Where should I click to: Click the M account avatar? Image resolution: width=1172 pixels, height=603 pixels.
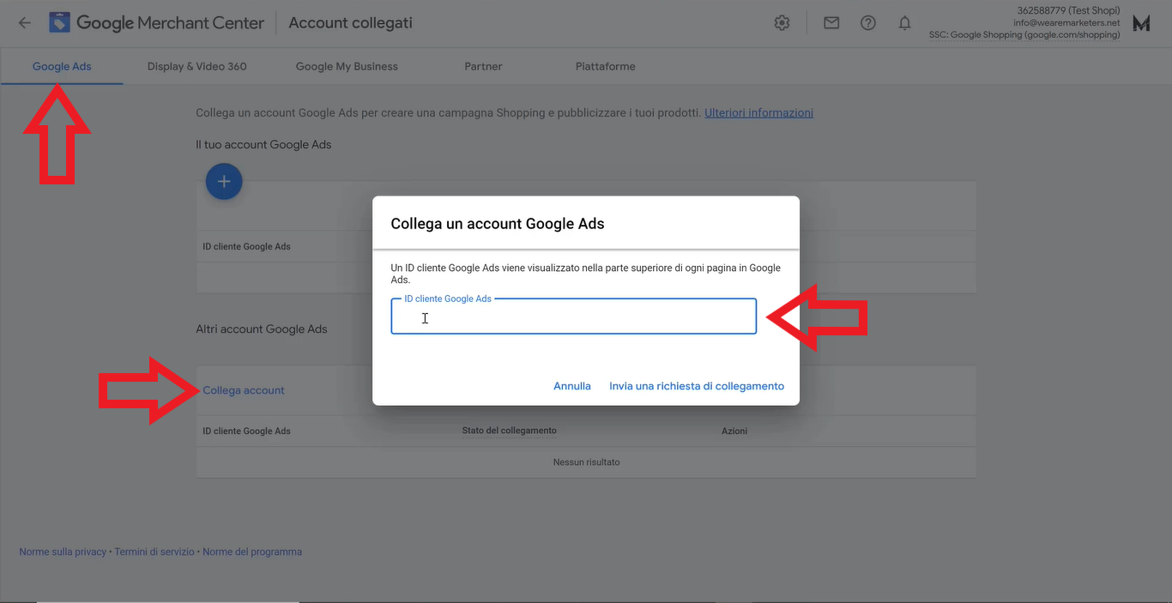pyautogui.click(x=1141, y=24)
